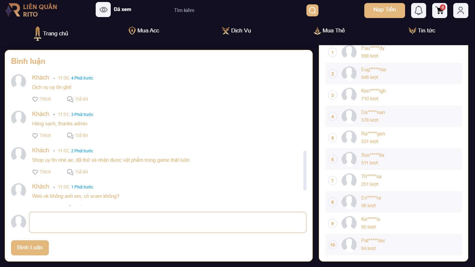Open the Tin tức menu
Screen dimensions: 475x267
(x=422, y=31)
